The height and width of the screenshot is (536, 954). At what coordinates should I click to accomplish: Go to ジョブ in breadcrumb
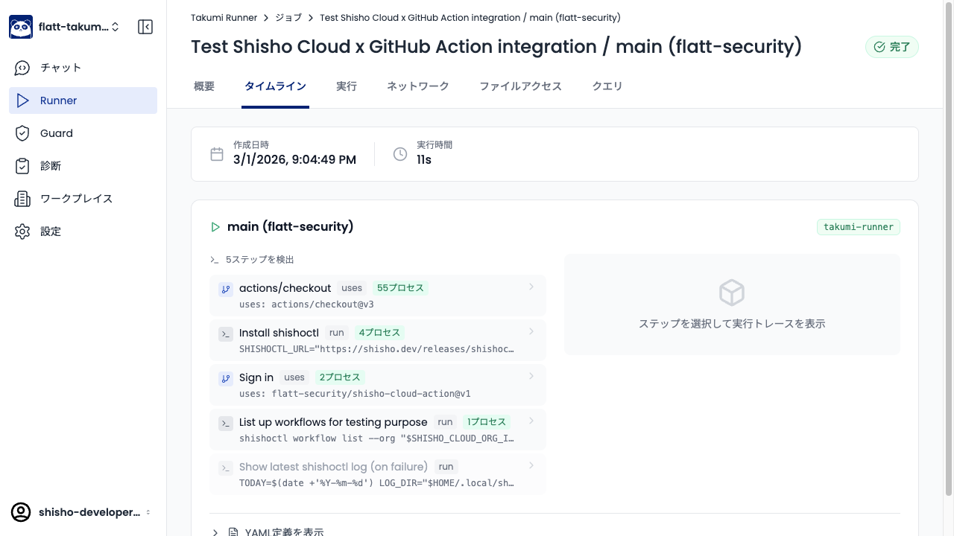tap(288, 17)
